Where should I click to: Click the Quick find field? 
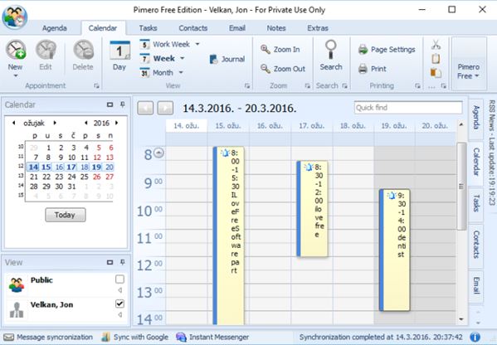(408, 108)
